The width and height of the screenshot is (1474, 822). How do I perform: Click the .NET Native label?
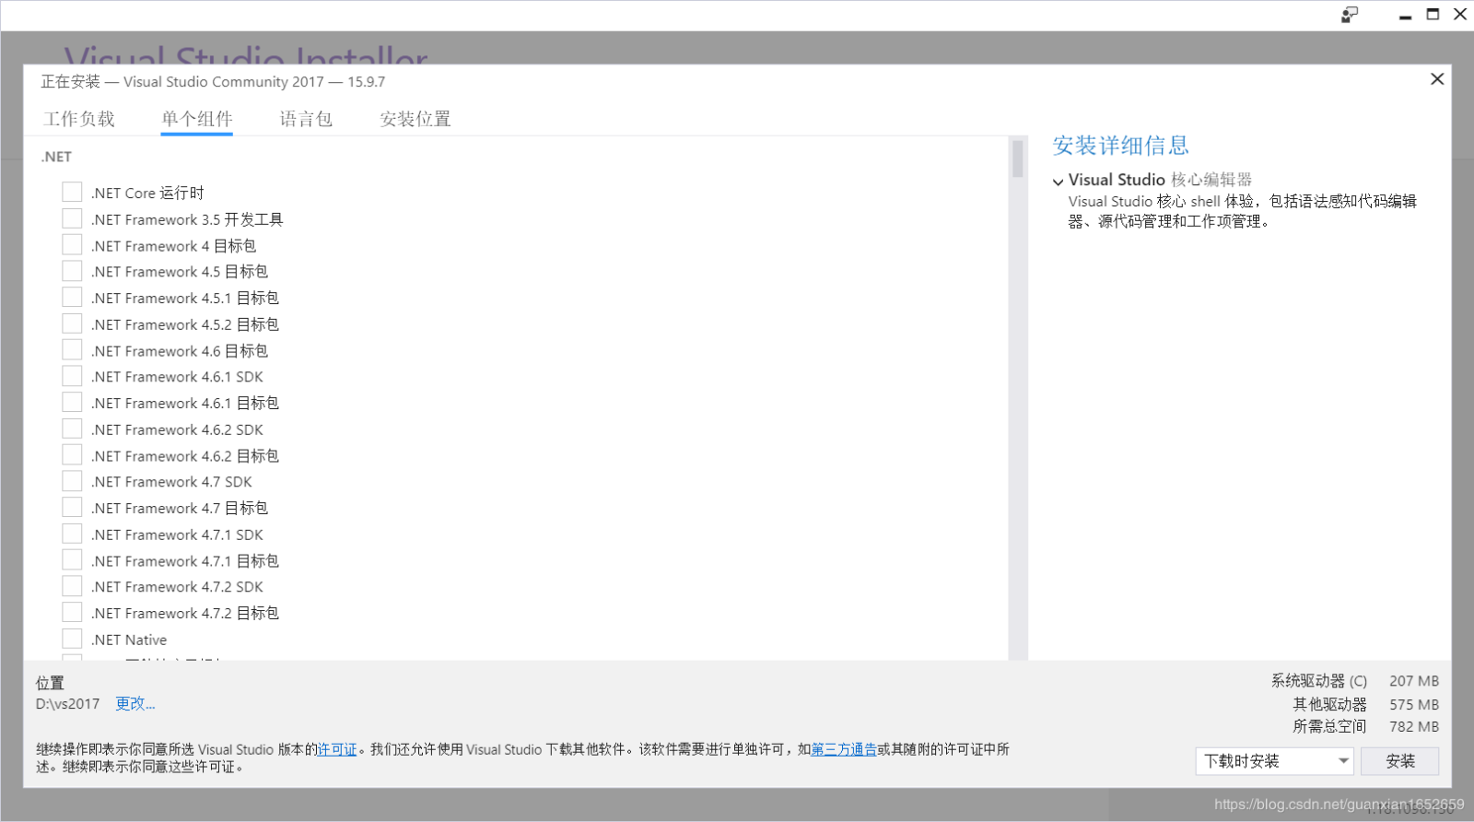tap(129, 640)
